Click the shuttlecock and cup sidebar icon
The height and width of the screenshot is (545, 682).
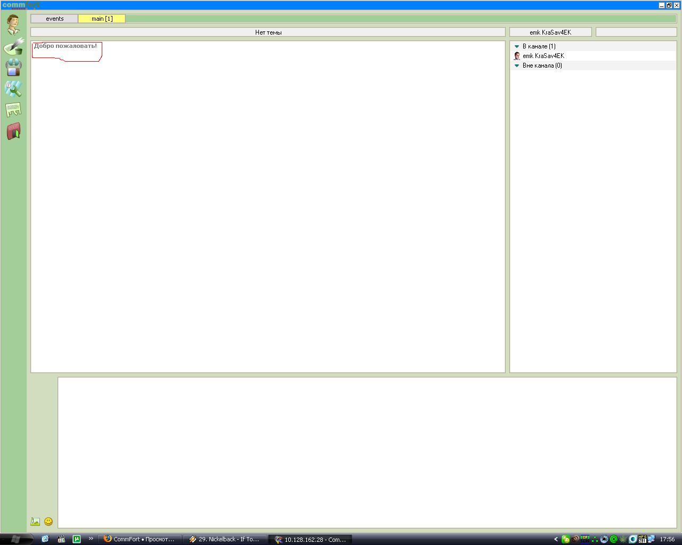click(x=13, y=46)
